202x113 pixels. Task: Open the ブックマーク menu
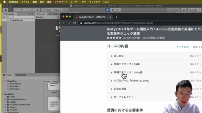61,2
